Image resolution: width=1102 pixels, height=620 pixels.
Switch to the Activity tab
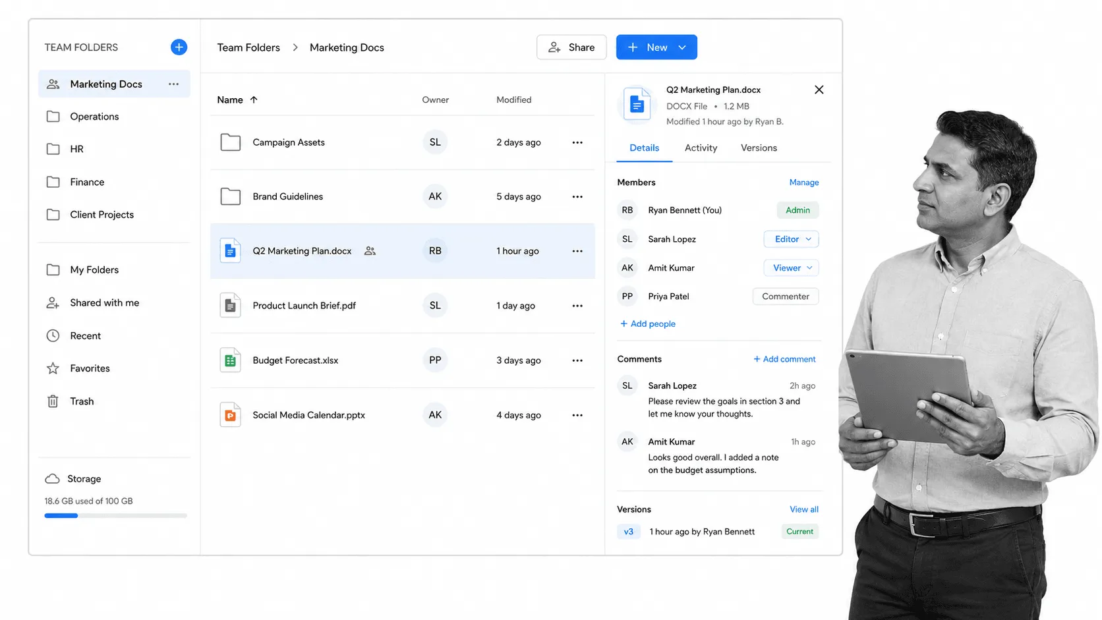point(701,148)
